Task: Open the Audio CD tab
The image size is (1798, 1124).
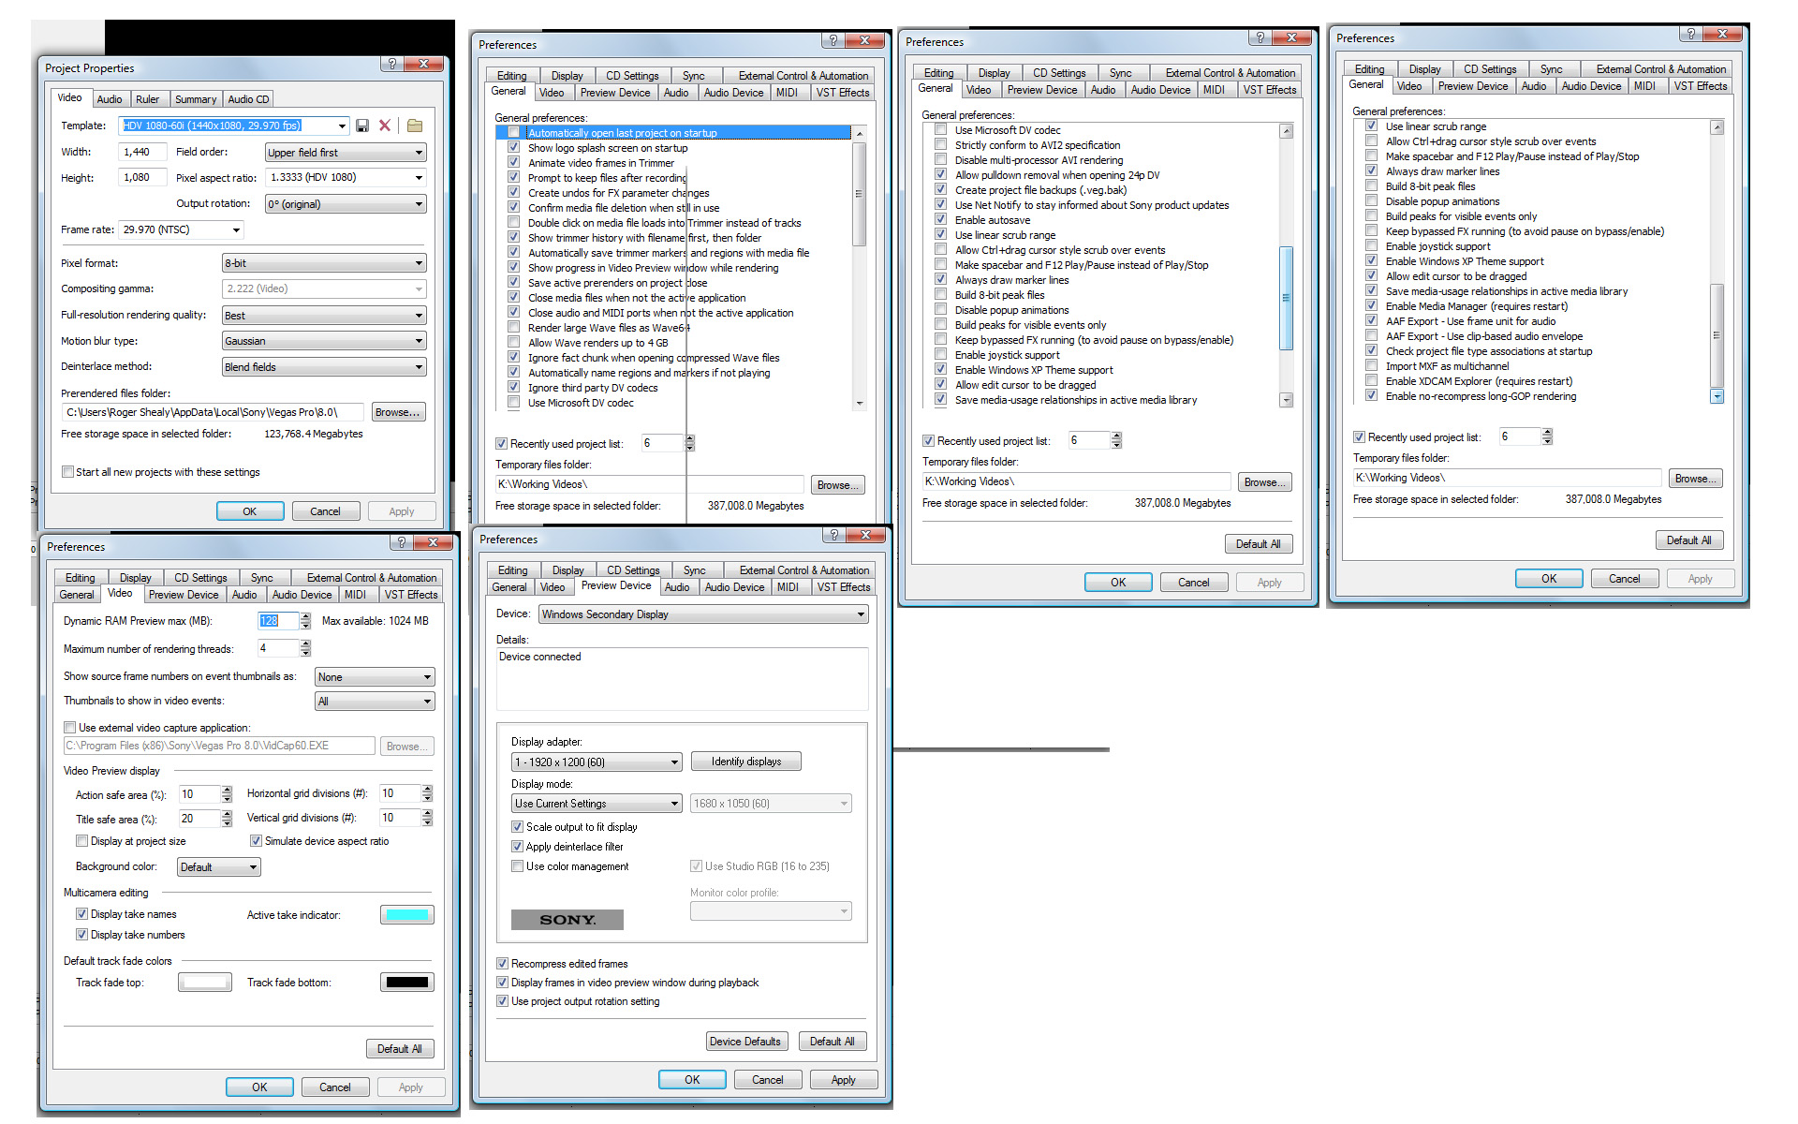Action: tap(248, 99)
